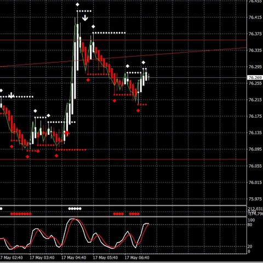Click the stochastic 20 level label
This screenshot has width=263, height=263.
tap(250, 247)
